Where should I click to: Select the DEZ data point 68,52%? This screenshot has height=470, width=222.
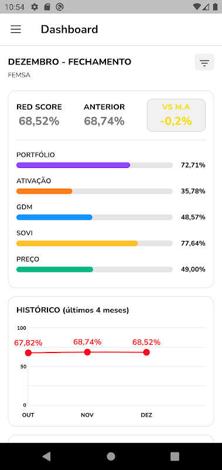(x=146, y=352)
